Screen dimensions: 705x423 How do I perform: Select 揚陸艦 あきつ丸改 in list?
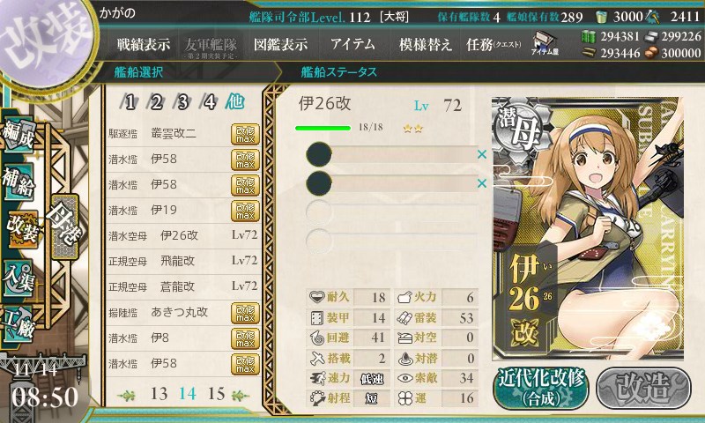(182, 313)
